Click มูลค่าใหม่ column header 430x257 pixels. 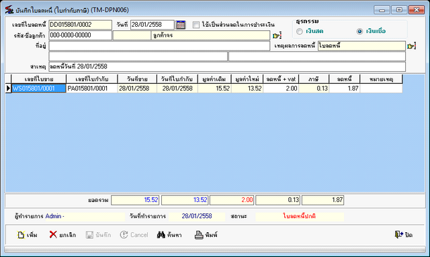(247, 79)
